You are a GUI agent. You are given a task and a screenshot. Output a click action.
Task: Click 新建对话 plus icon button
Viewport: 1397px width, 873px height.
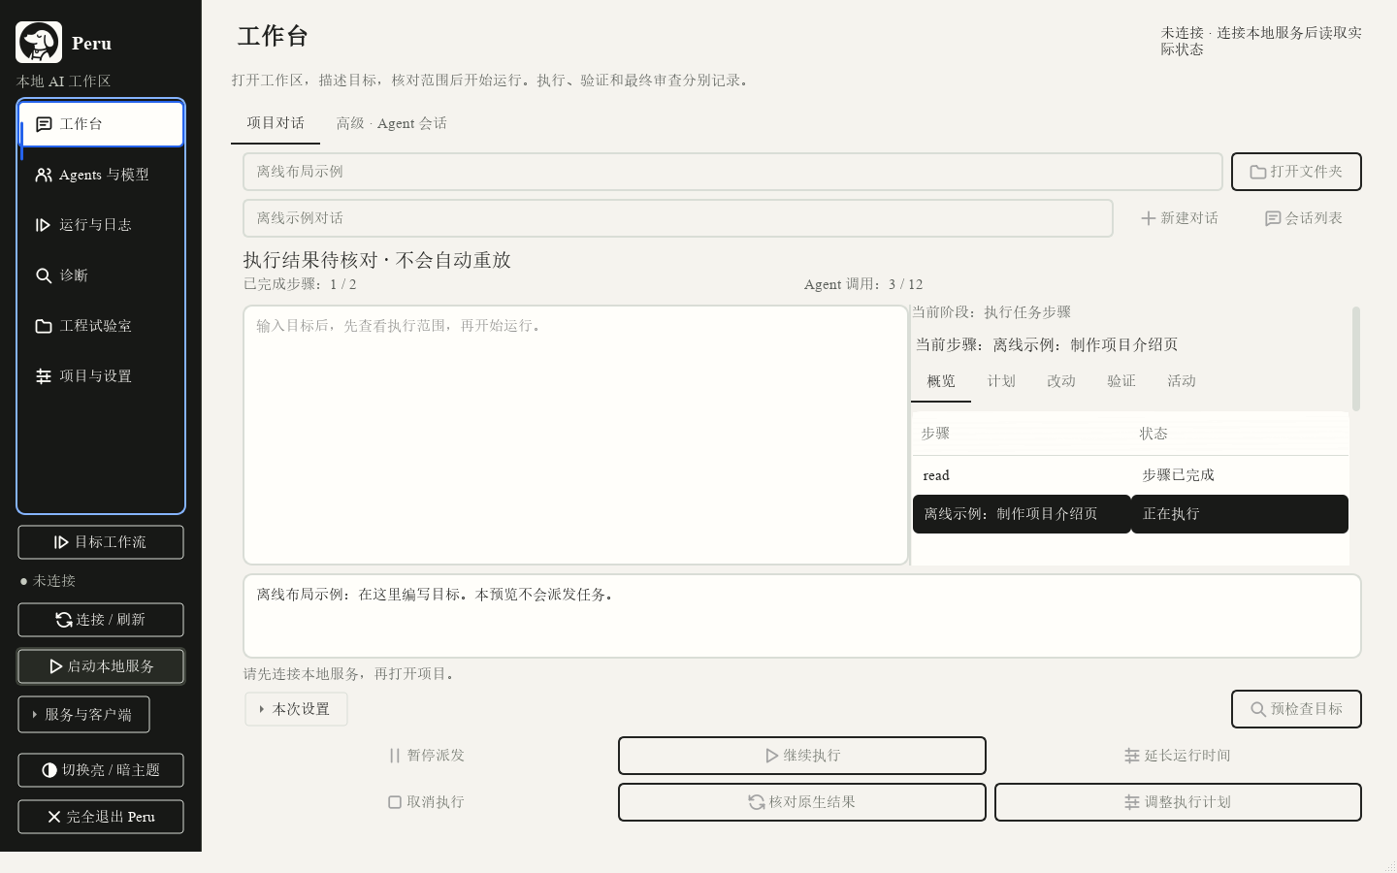coord(1179,218)
